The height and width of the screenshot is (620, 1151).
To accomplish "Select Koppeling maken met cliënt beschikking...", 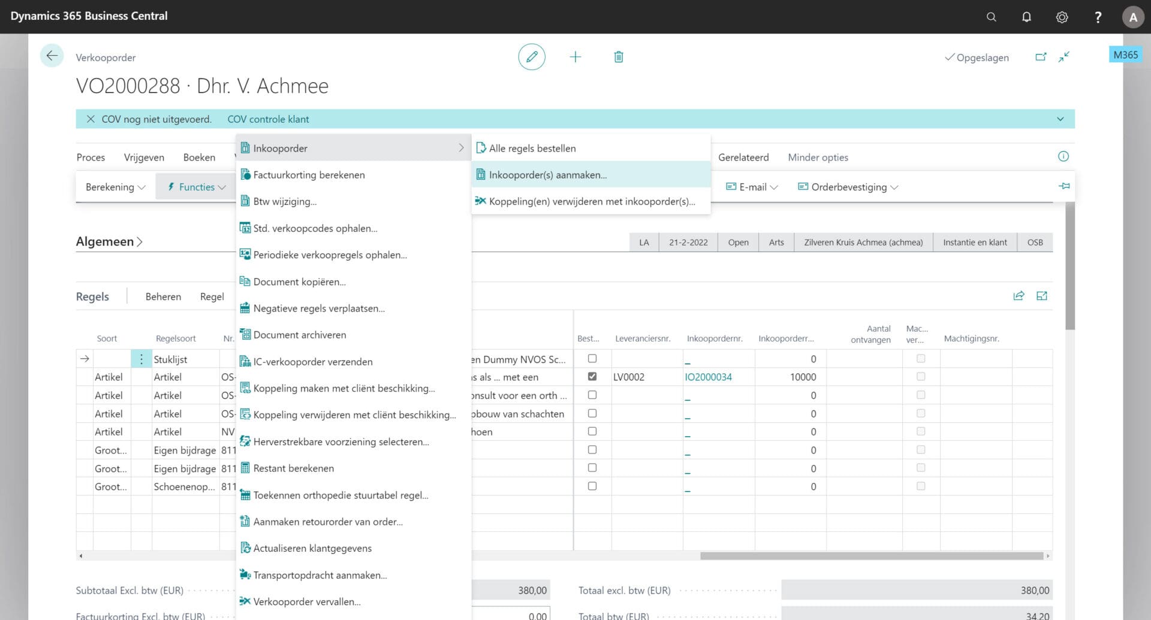I will click(354, 388).
